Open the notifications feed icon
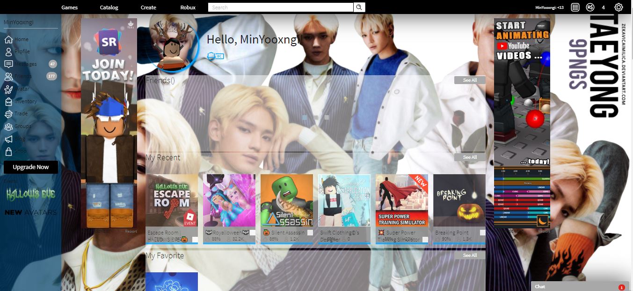Screen dimensions: 633x291 point(575,7)
